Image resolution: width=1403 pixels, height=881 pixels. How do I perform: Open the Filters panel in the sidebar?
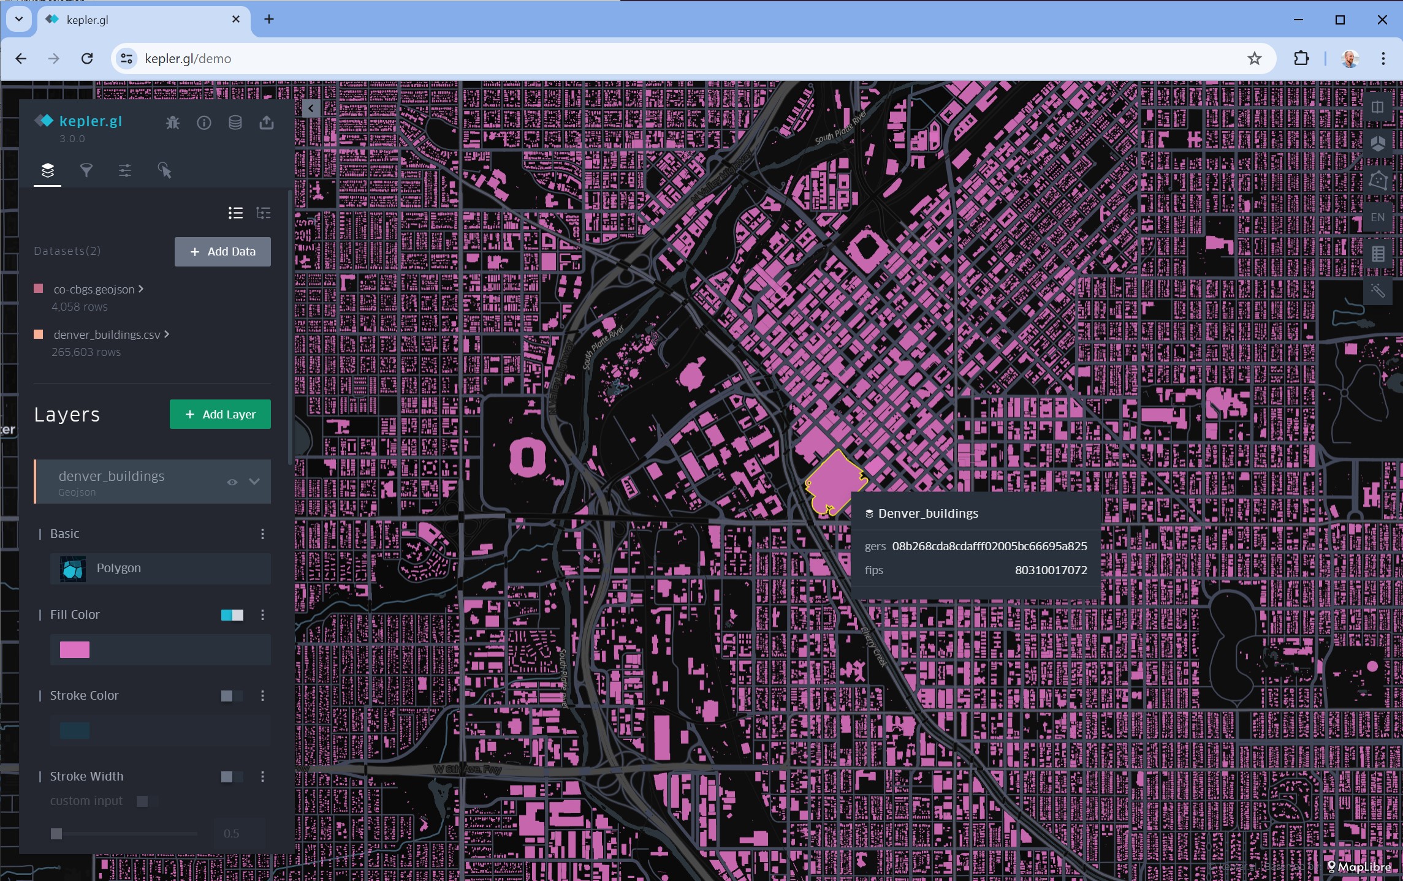pyautogui.click(x=86, y=170)
